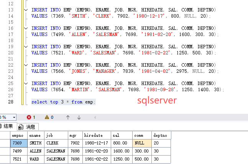This screenshot has width=248, height=164.
Task: Select the 7902 mgr cell
Action: click(75, 143)
